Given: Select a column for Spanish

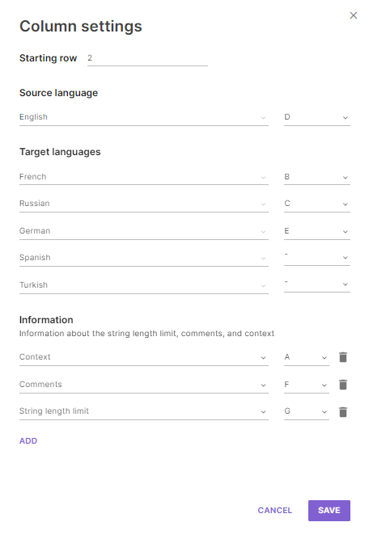Looking at the screenshot, I should (316, 257).
